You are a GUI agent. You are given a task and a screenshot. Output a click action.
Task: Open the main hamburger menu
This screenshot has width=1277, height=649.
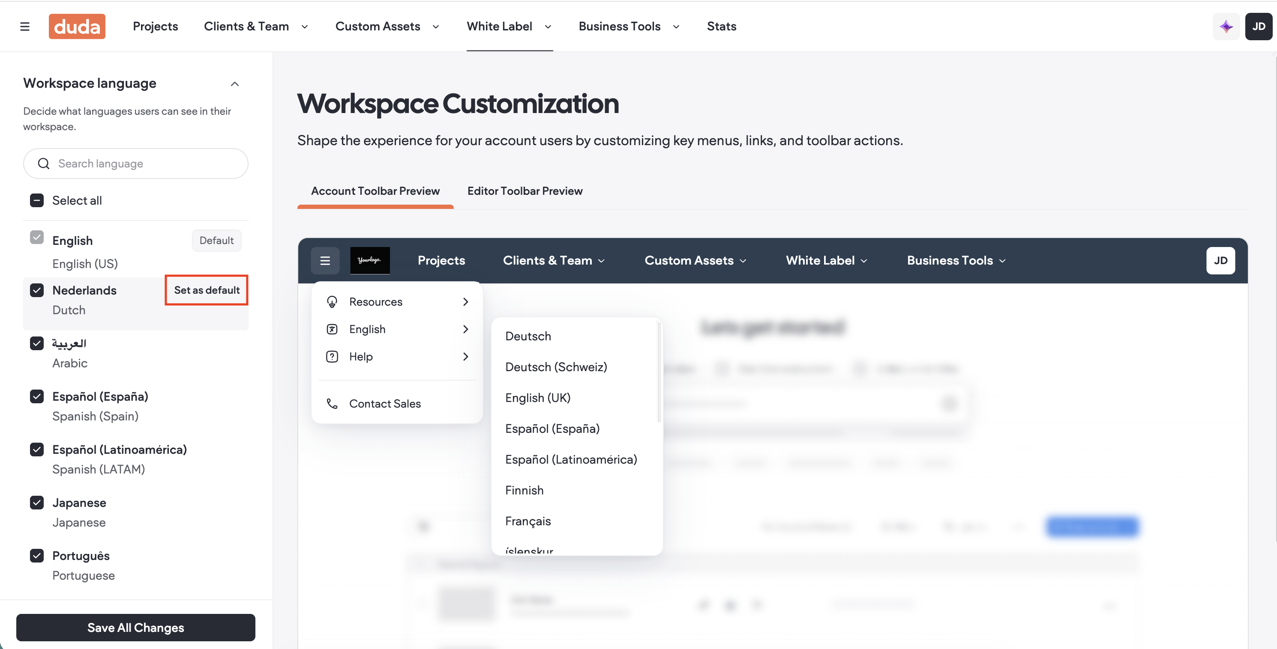[25, 26]
